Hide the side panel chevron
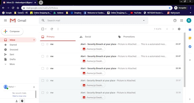Screen dimensions: 194x103 tap(190, 99)
